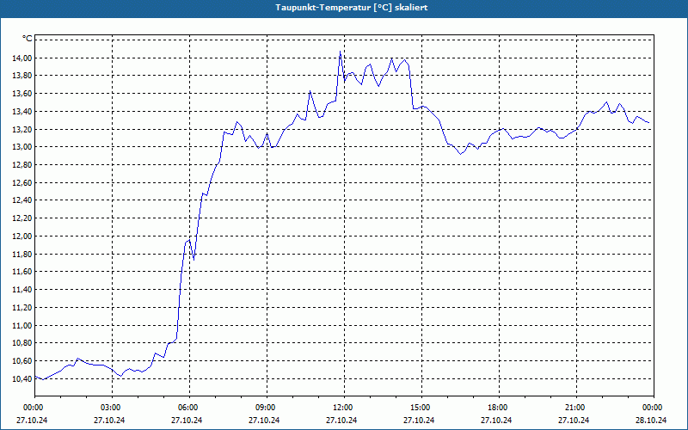The height and width of the screenshot is (430, 688).
Task: Click the 09:00 time label on X axis
Action: (x=267, y=408)
